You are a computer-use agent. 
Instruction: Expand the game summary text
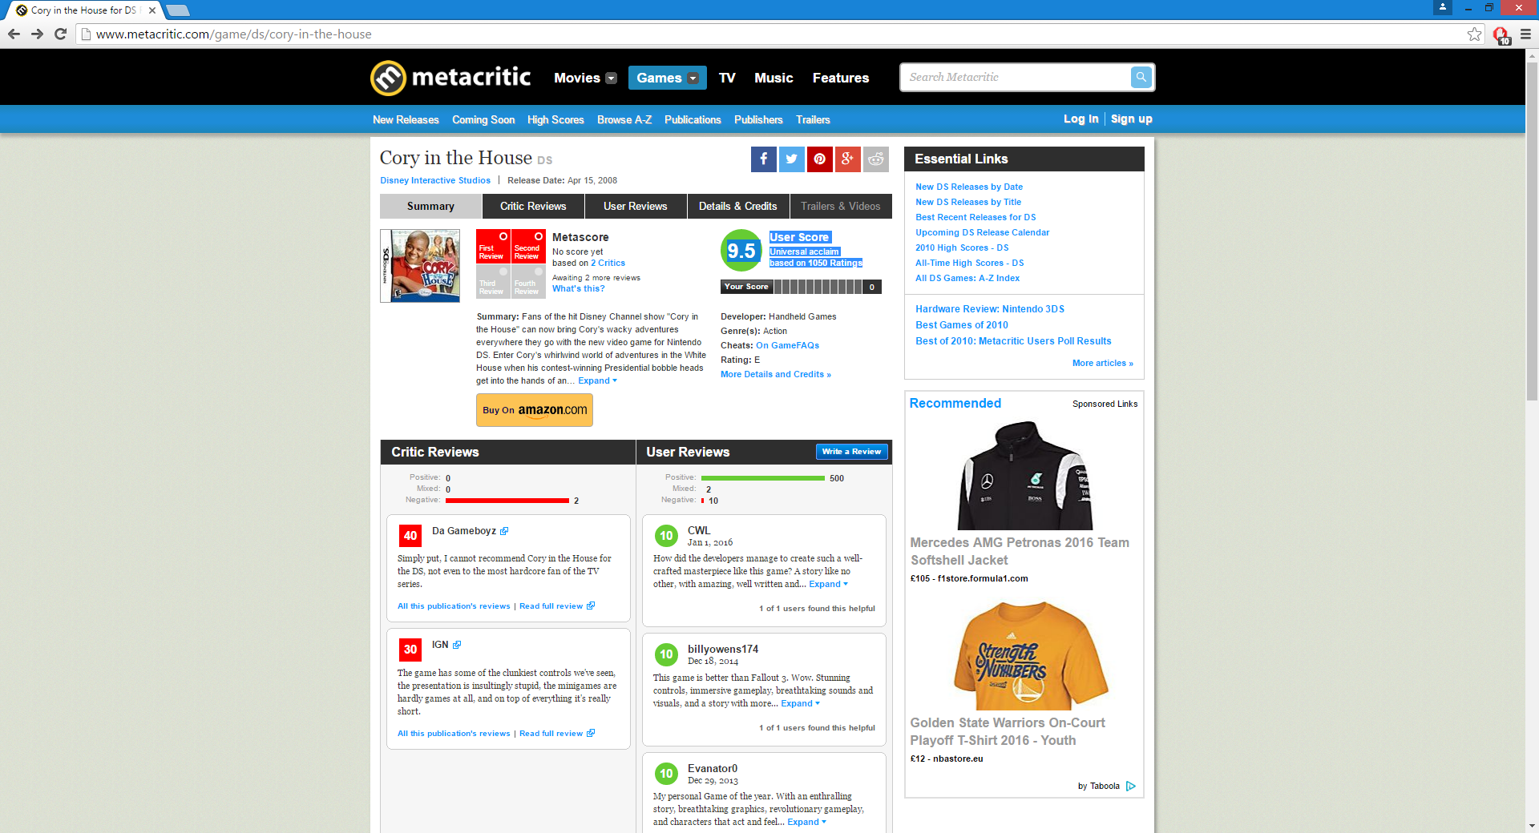coord(597,381)
